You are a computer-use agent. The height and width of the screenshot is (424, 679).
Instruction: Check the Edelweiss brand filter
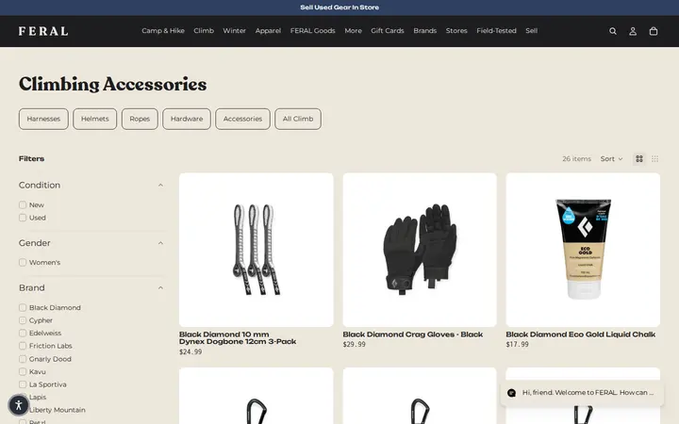point(23,334)
